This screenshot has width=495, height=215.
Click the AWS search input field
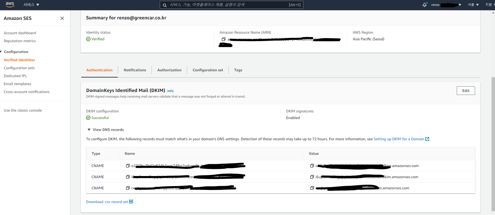click(x=231, y=5)
